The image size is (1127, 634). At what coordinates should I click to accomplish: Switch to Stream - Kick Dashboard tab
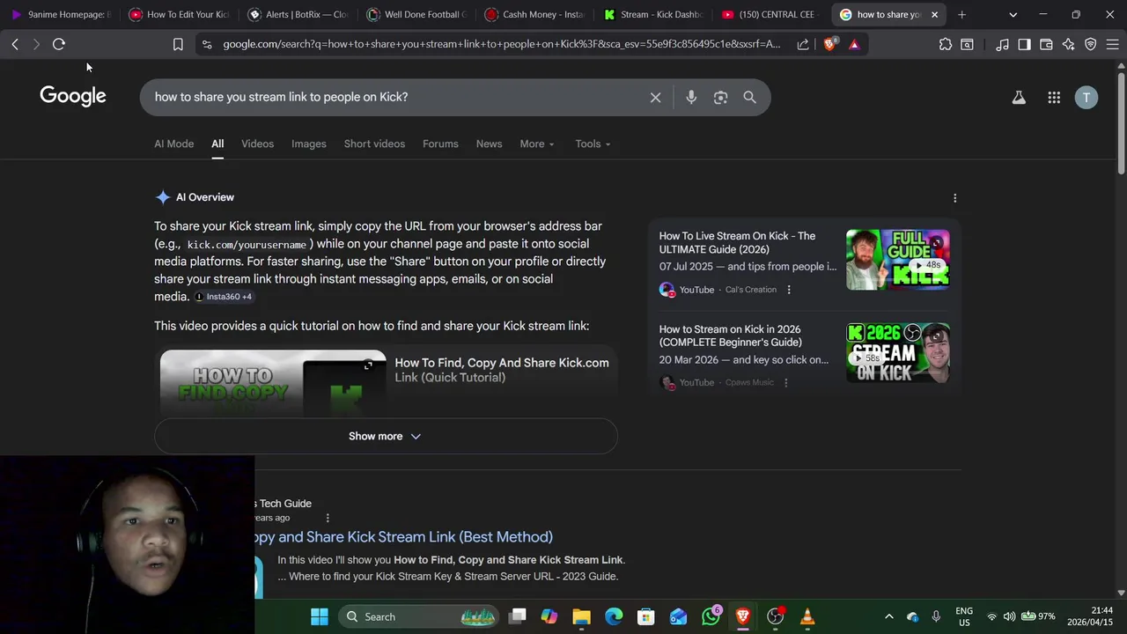pos(653,14)
